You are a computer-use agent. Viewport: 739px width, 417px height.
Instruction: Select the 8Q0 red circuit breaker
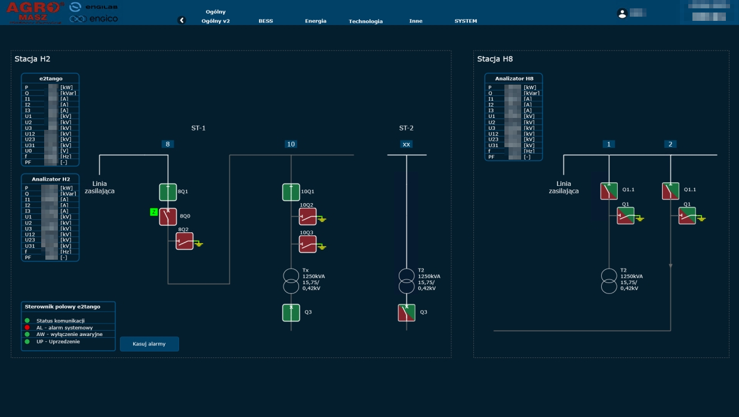tap(168, 217)
